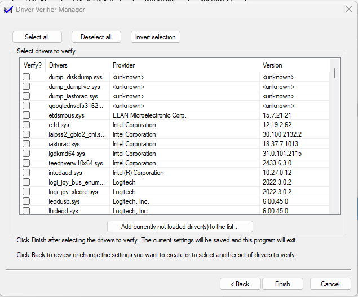Click Select all button
Image resolution: width=358 pixels, height=297 pixels.
click(x=37, y=37)
